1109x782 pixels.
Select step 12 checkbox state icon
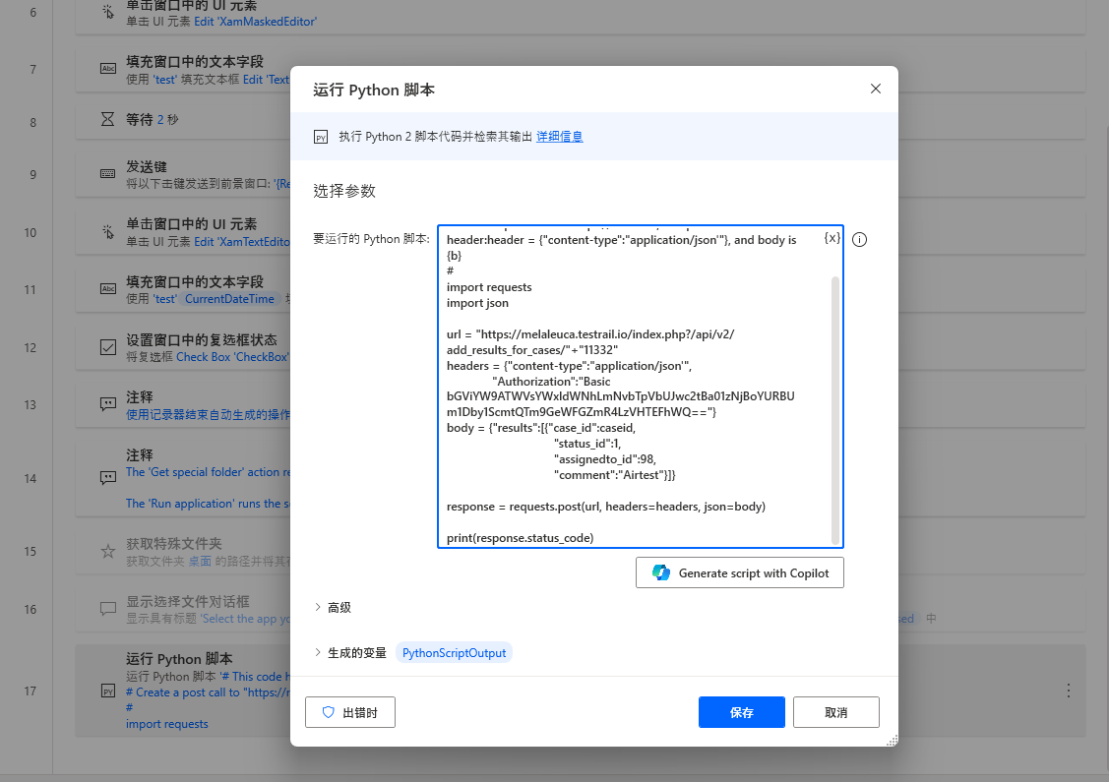107,347
